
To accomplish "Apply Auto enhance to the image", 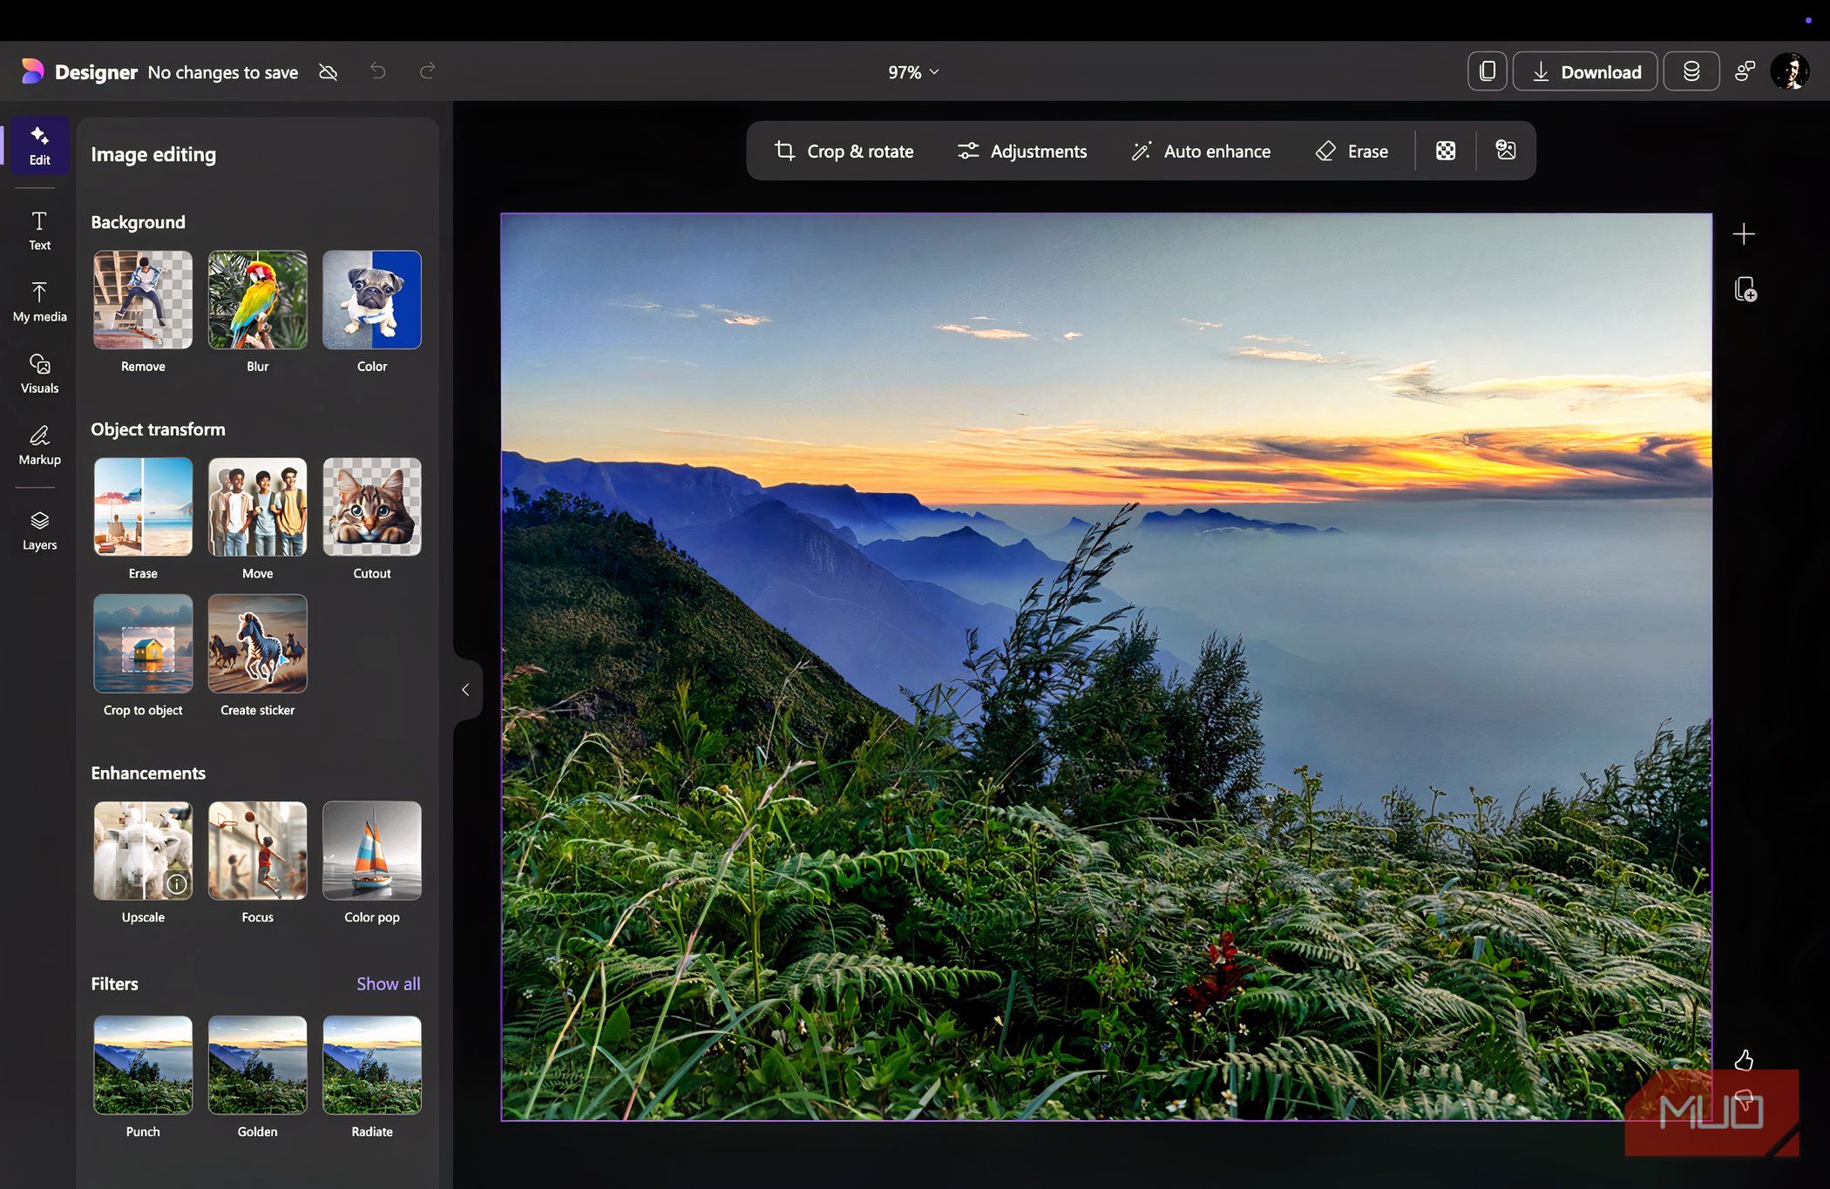I will coord(1201,151).
